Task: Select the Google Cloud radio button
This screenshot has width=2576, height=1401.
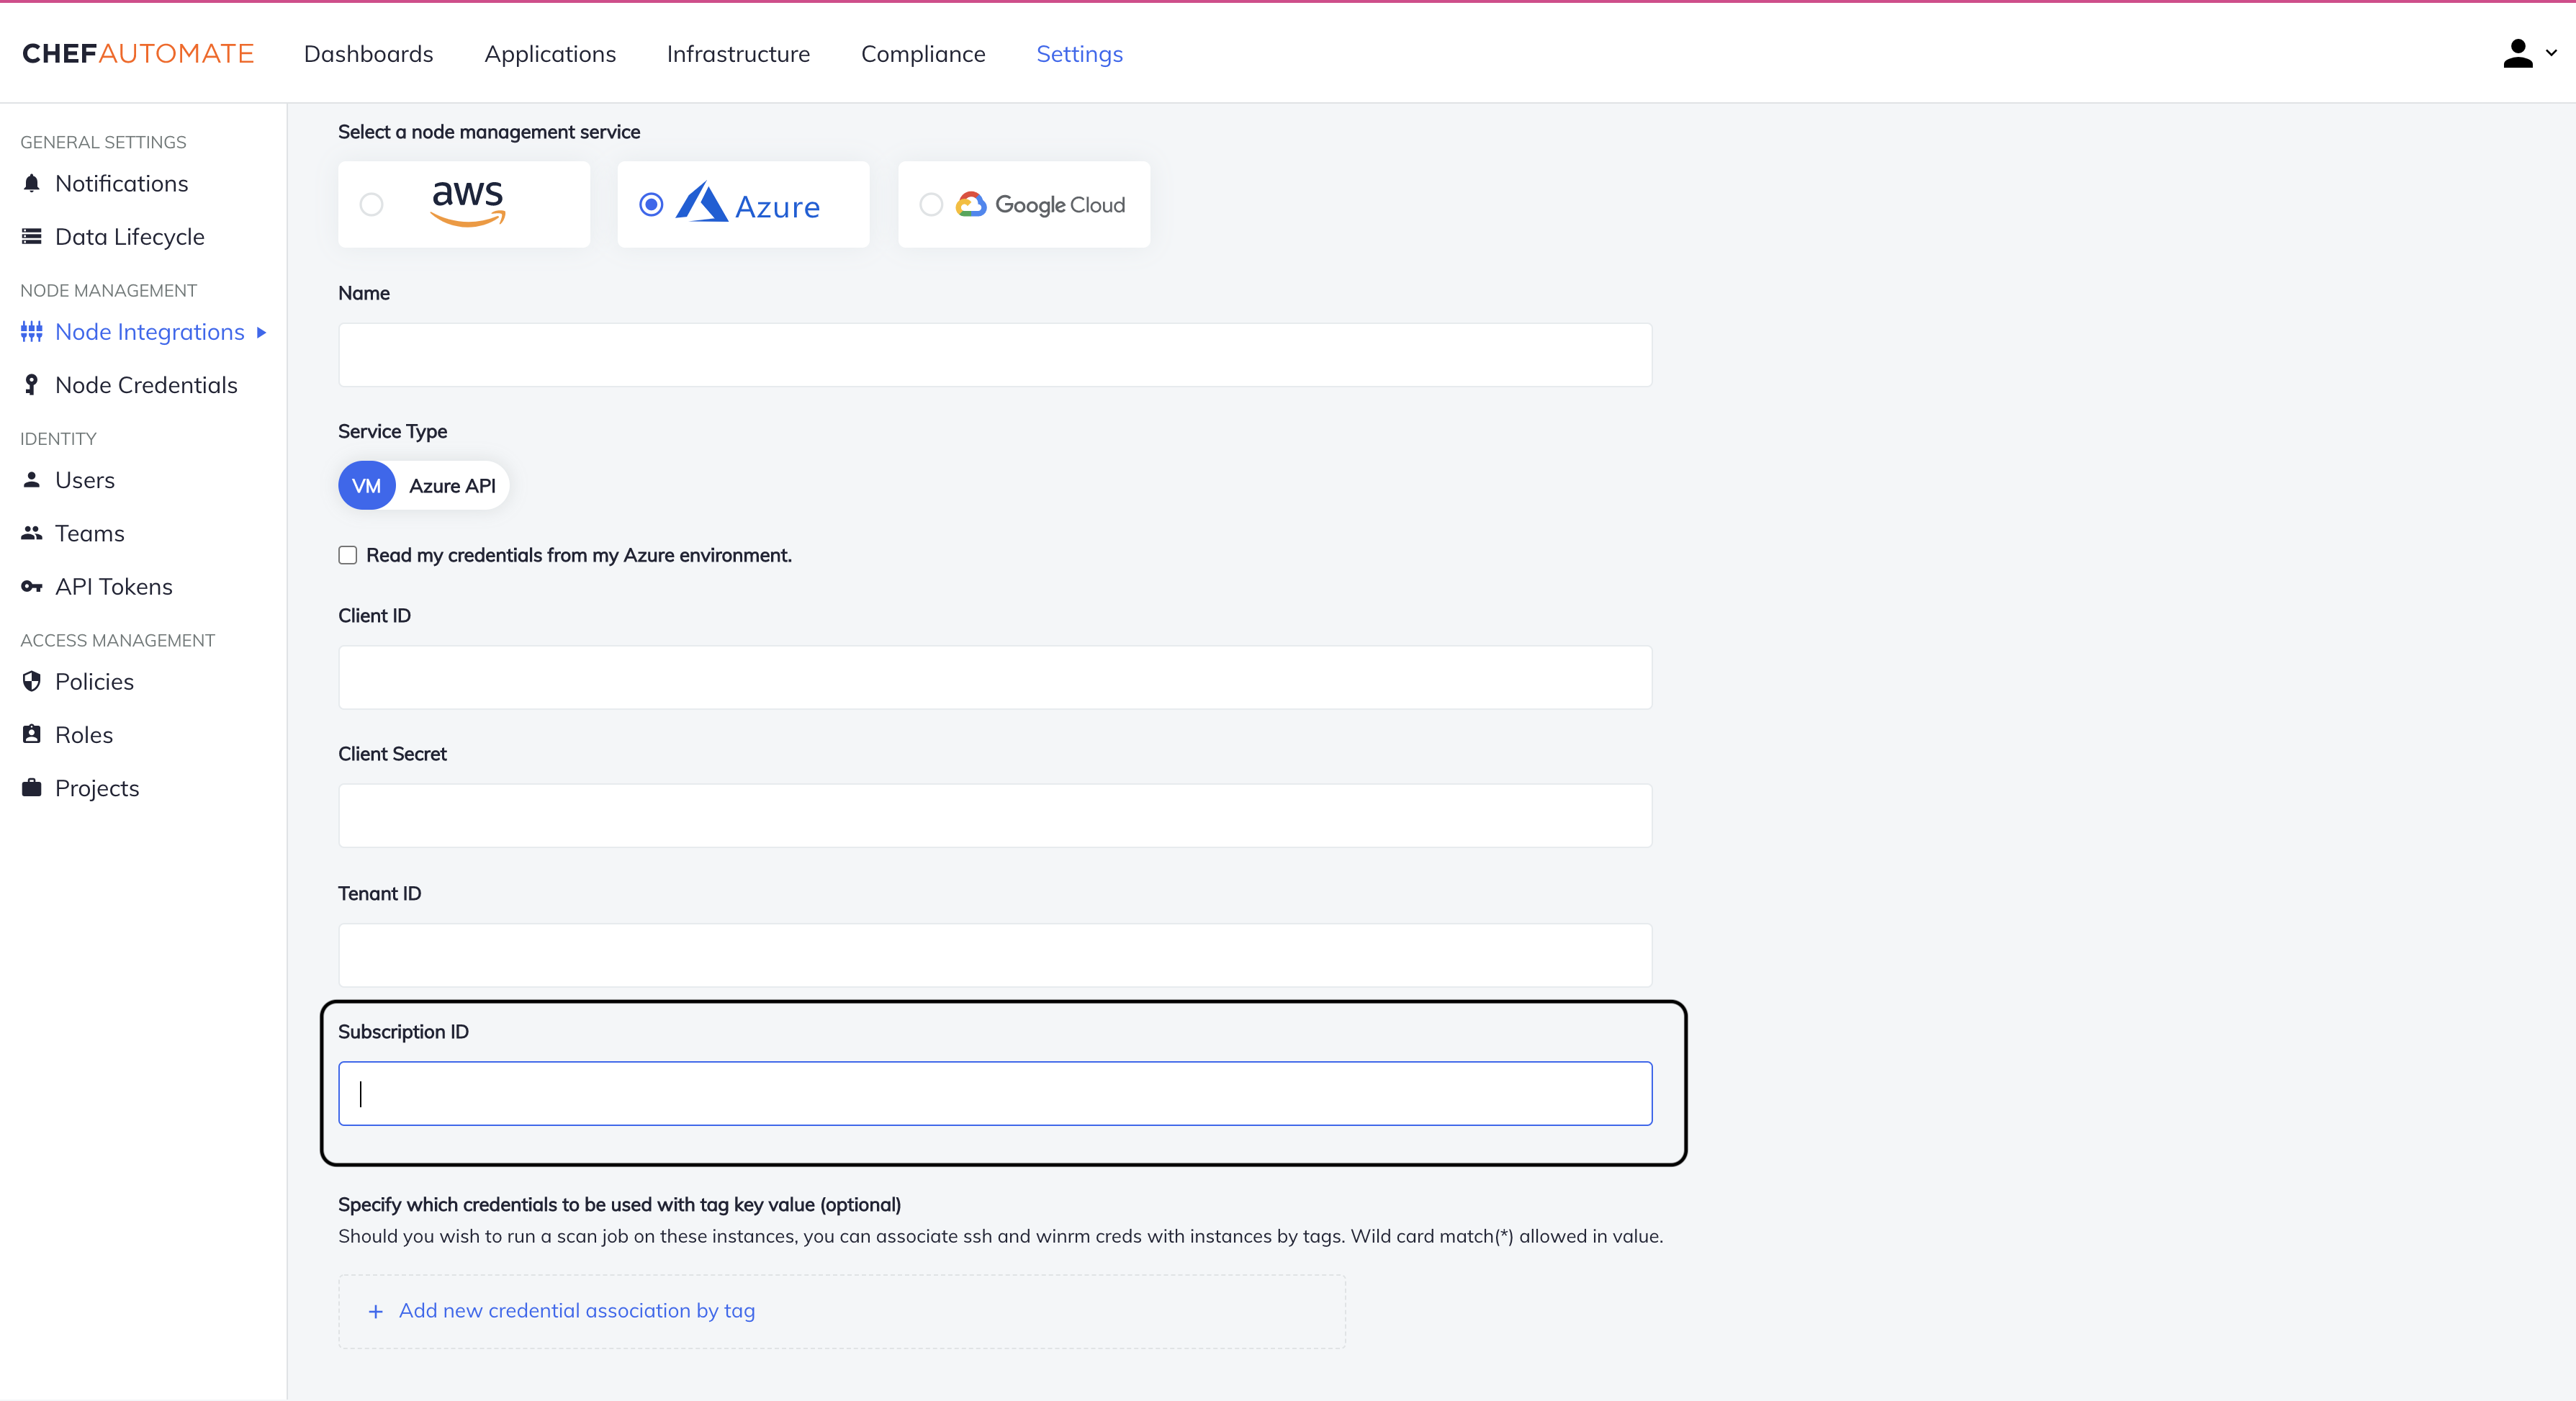Action: click(x=931, y=205)
